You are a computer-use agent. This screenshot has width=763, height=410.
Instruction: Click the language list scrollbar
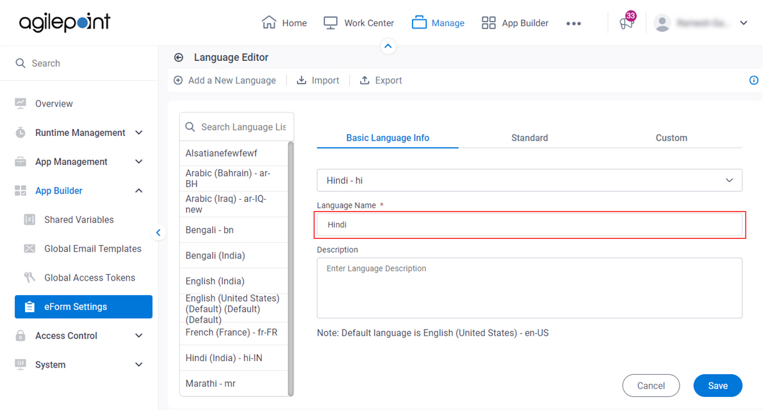(x=291, y=269)
